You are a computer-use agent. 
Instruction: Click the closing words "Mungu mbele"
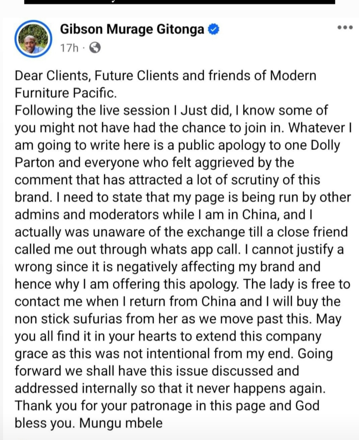tap(121, 423)
